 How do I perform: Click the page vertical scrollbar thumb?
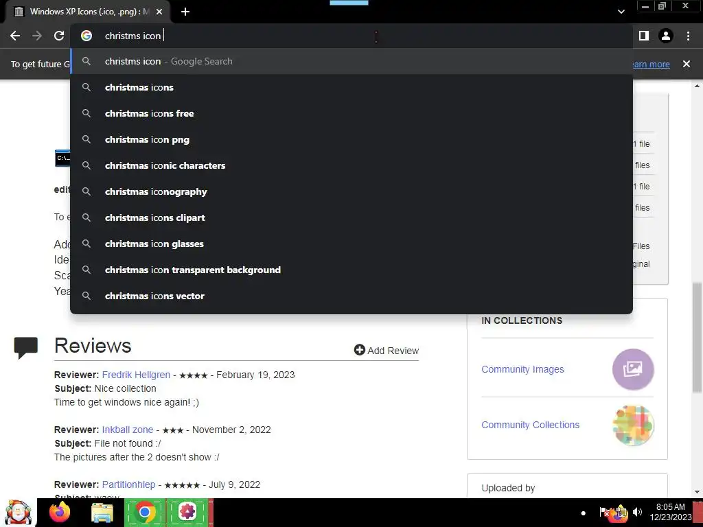[x=697, y=338]
